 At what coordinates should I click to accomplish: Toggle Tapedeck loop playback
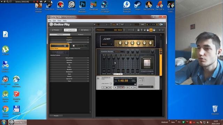[128, 87]
